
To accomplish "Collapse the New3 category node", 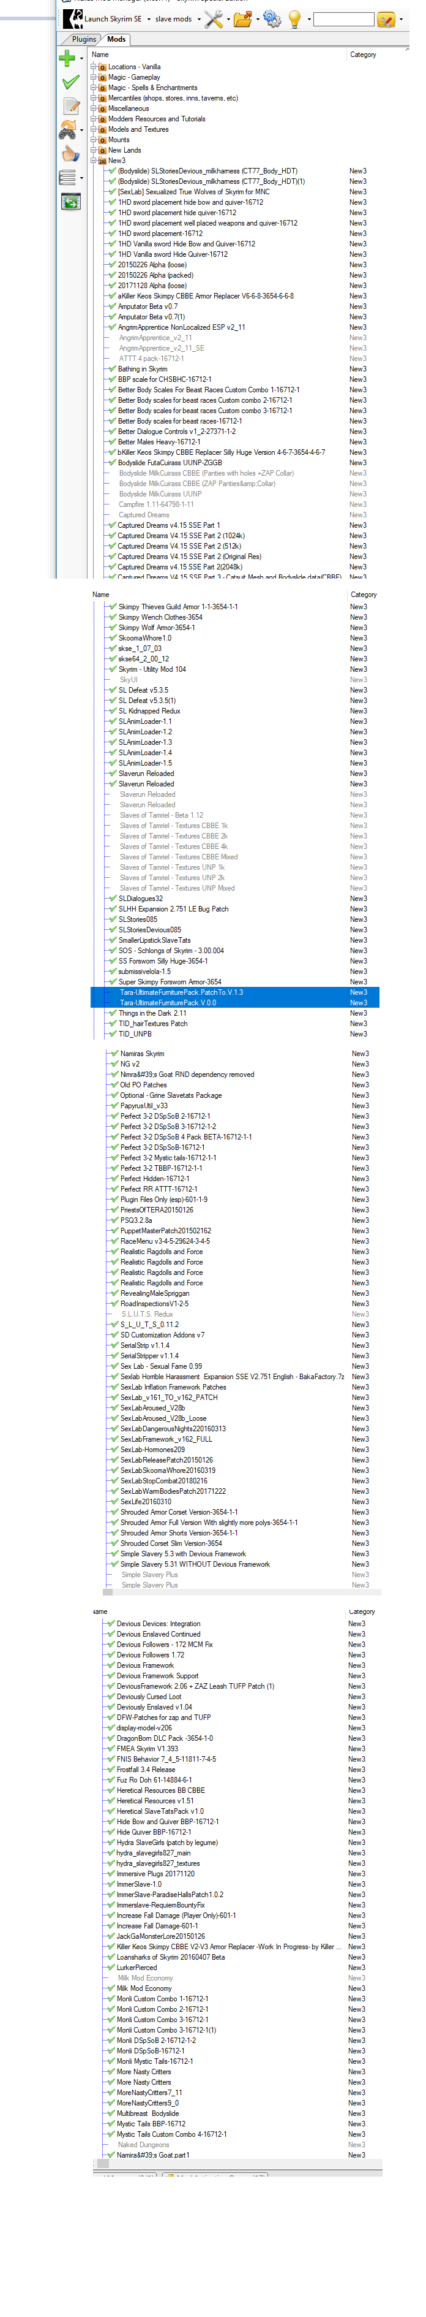I will tap(94, 161).
